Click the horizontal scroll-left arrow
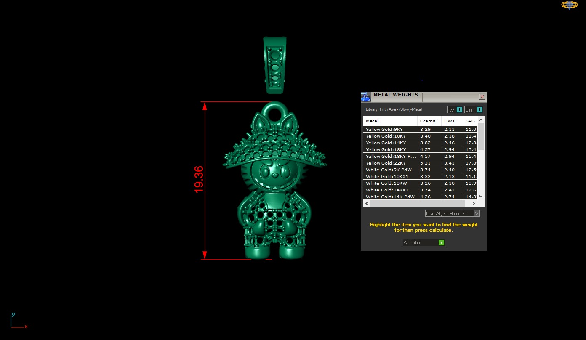Viewport: 586px width, 340px height. (367, 203)
